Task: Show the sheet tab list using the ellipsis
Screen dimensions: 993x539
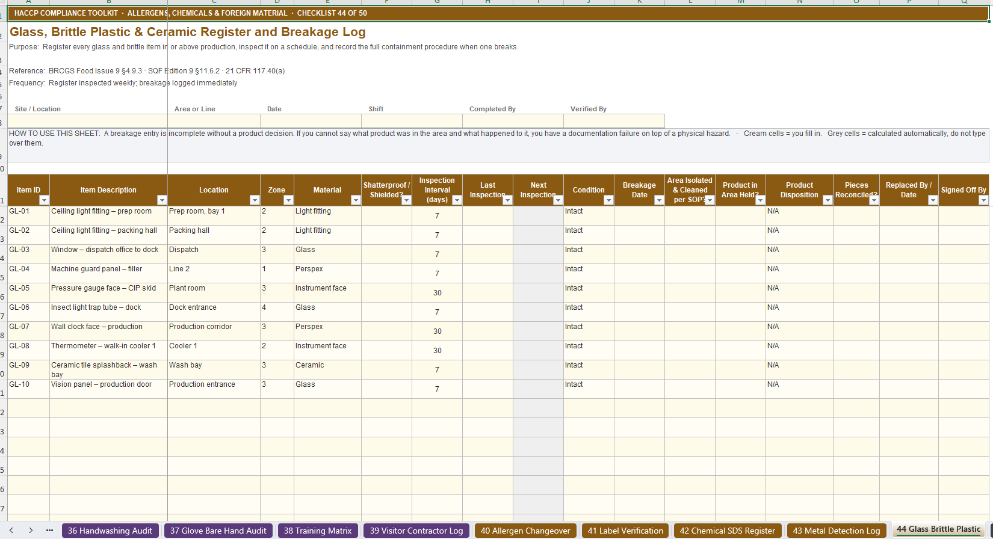Action: [x=49, y=531]
